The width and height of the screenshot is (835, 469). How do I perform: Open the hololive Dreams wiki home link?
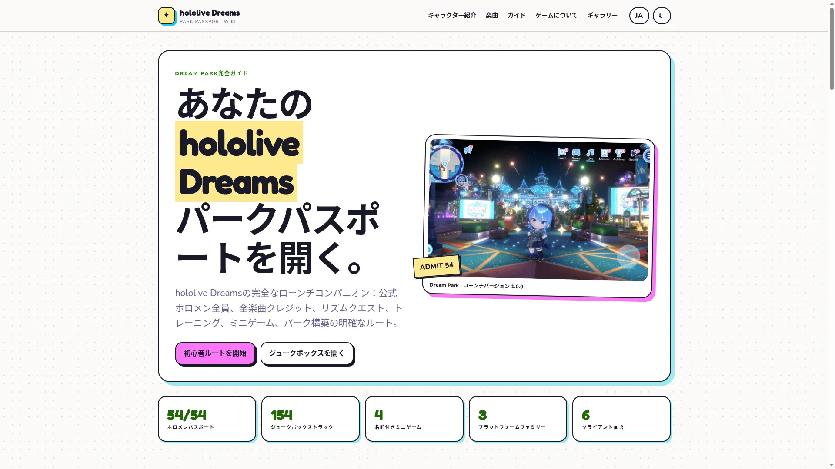coord(199,16)
